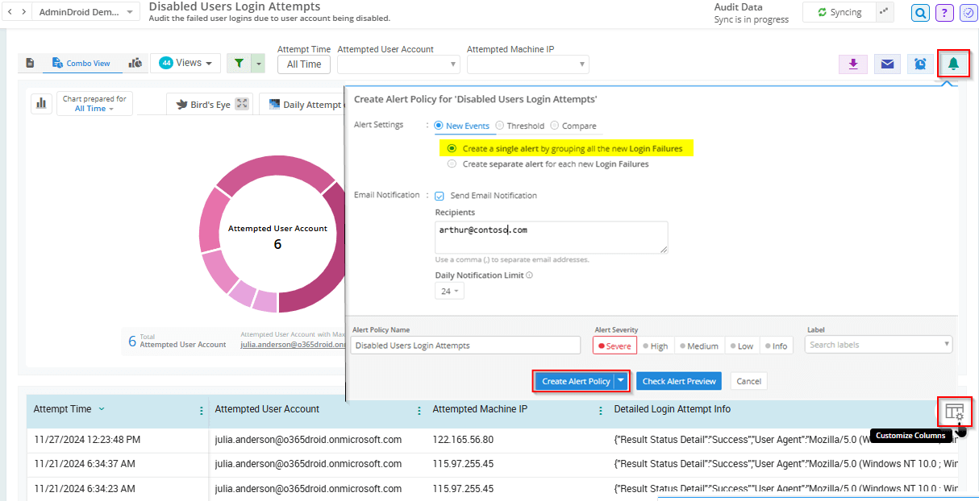979x501 pixels.
Task: Click the green filter funnel icon
Action: 240,64
